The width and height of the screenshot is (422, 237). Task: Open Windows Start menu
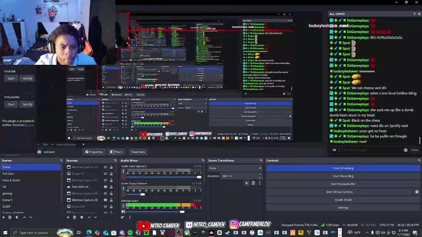click(5, 233)
